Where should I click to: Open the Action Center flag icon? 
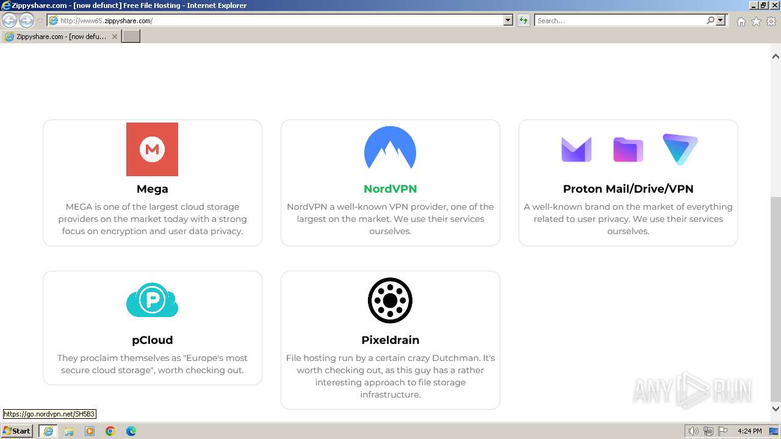[x=723, y=431]
